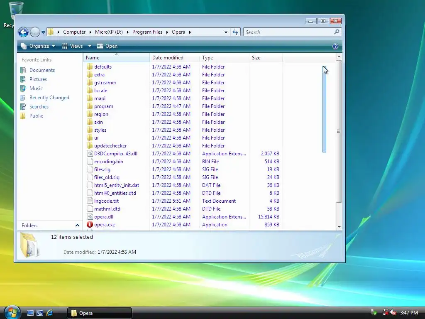Click the 3:47 PM taskbar clock

click(x=409, y=313)
